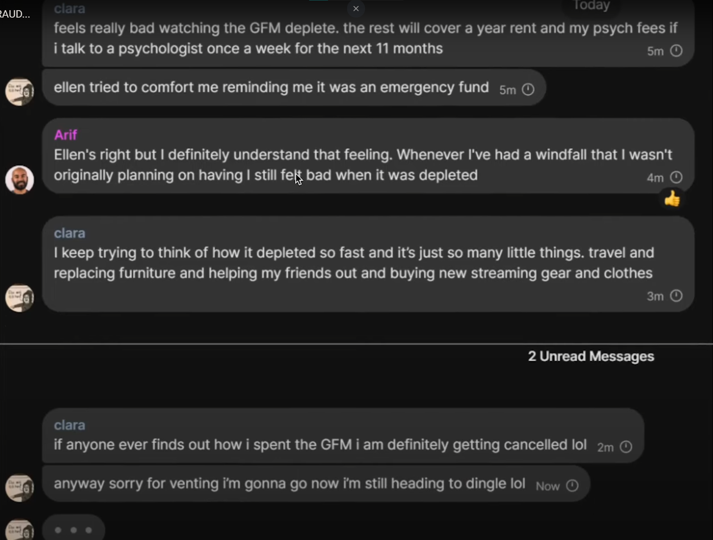The height and width of the screenshot is (540, 713).
Task: Open clara's avatar beside the 'furniture' message
Action: coord(20,298)
